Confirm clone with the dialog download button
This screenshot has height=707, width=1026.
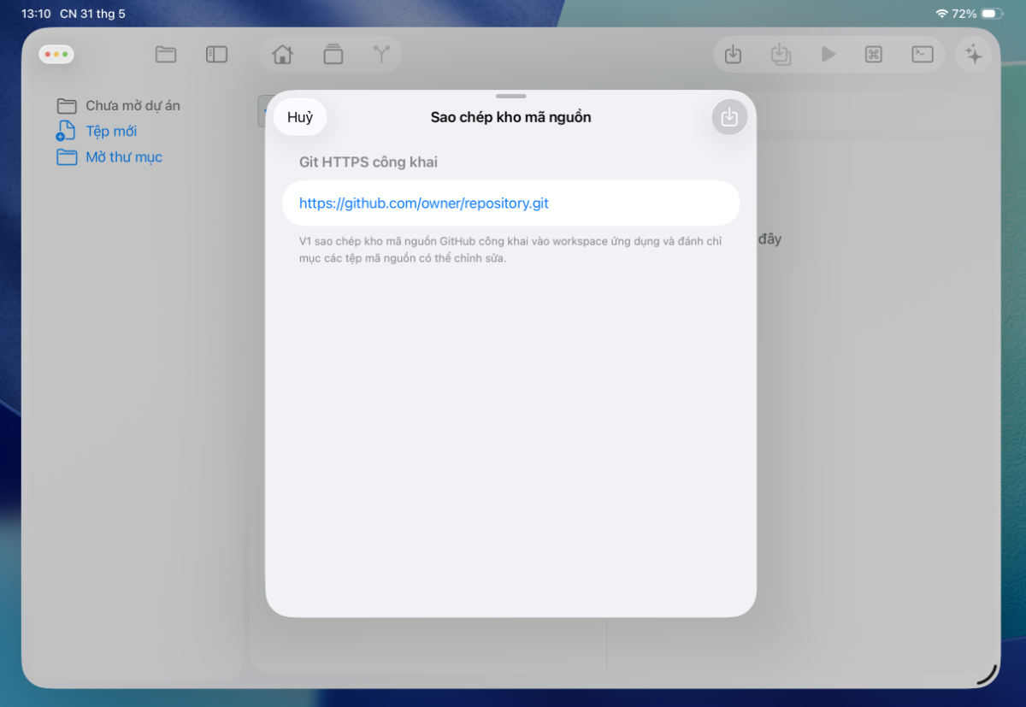point(729,118)
